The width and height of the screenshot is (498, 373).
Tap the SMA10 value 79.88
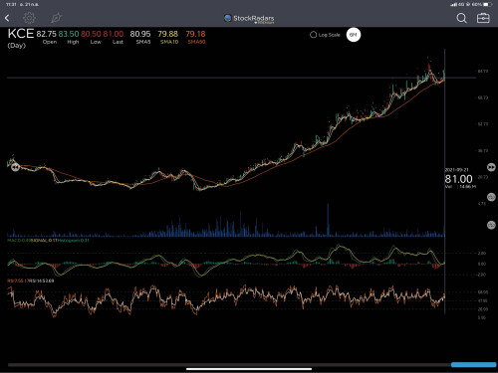pos(167,34)
